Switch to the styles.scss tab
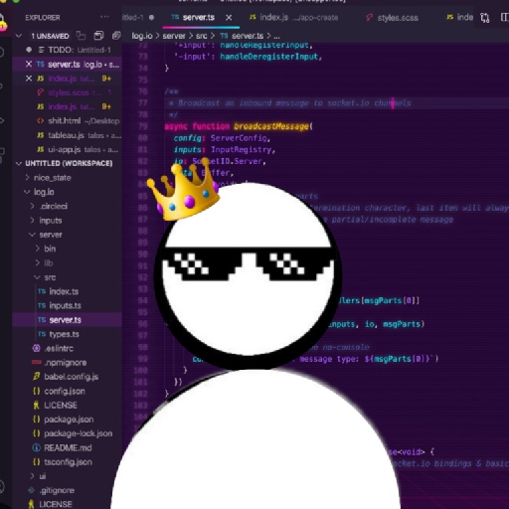This screenshot has width=509, height=509. coord(392,18)
